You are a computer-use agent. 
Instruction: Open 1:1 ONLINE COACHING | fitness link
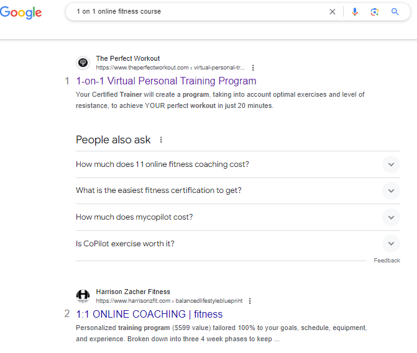(149, 315)
